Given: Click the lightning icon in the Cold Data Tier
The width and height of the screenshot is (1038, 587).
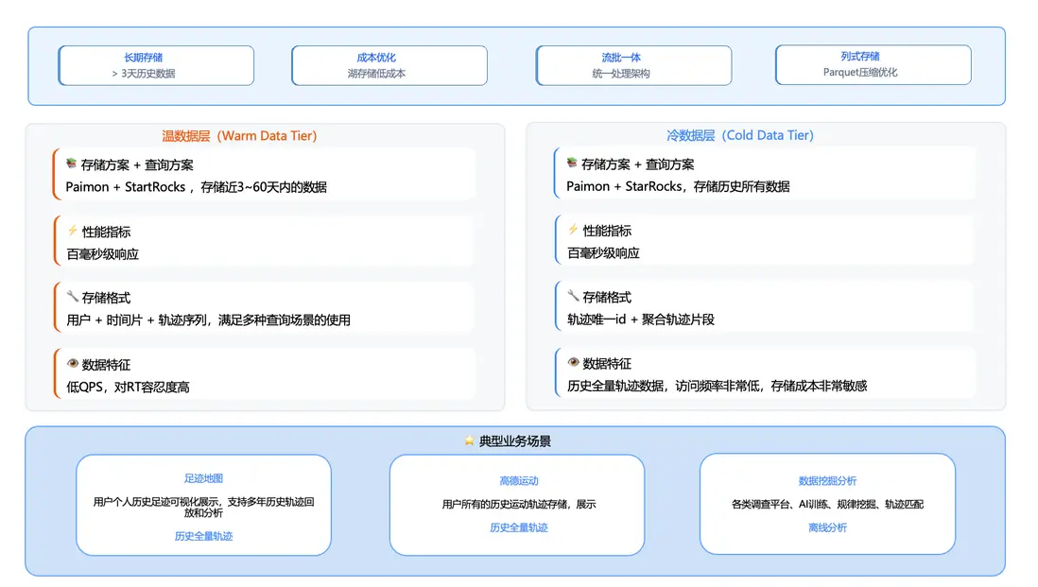Looking at the screenshot, I should coord(573,229).
